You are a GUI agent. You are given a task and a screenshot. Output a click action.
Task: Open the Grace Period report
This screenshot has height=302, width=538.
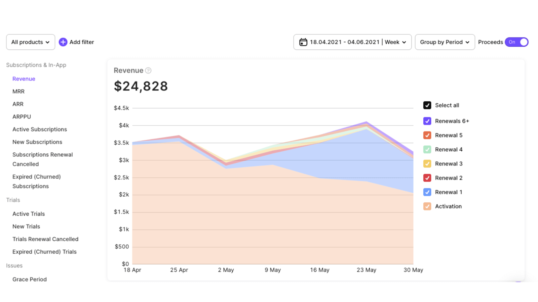[30, 279]
